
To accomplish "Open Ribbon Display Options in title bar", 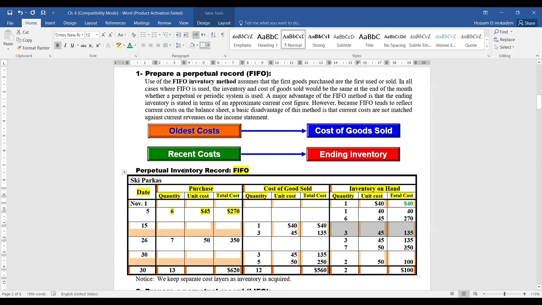I will tap(485, 13).
